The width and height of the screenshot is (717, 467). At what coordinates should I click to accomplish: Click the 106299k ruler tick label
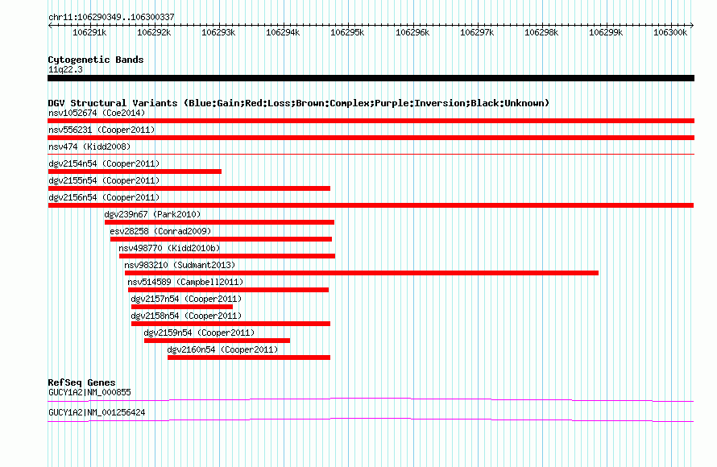(606, 32)
